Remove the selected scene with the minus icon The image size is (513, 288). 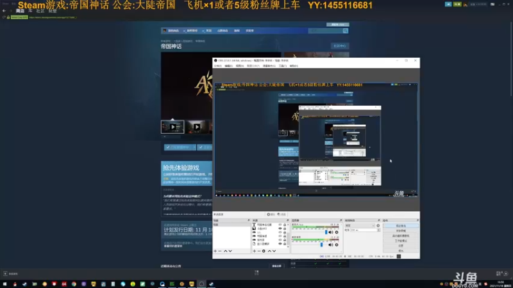220,251
